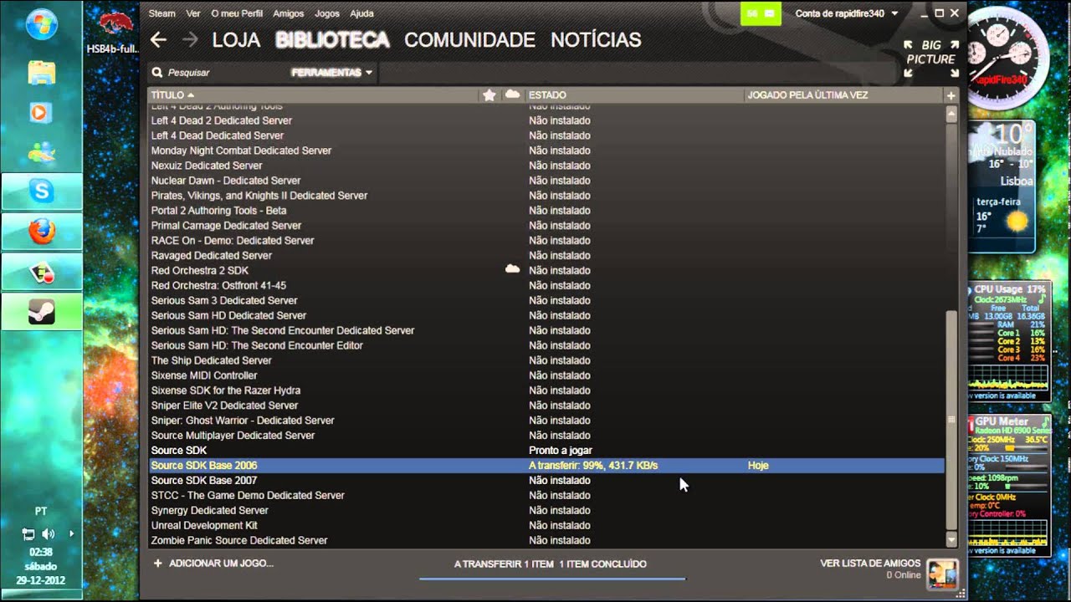Click the green inbox notification icon
This screenshot has height=602, width=1071.
[x=761, y=13]
